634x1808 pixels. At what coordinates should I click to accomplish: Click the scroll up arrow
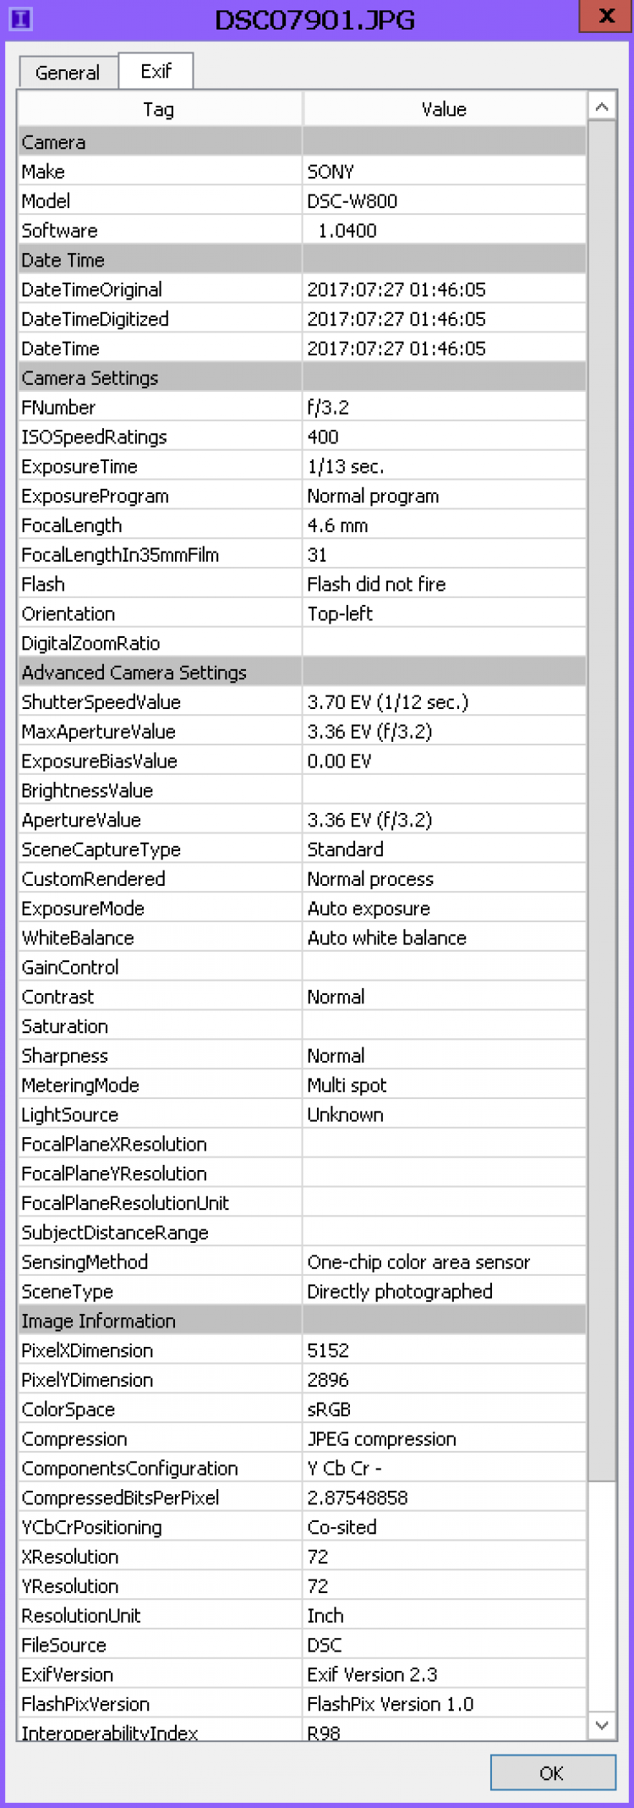[602, 107]
